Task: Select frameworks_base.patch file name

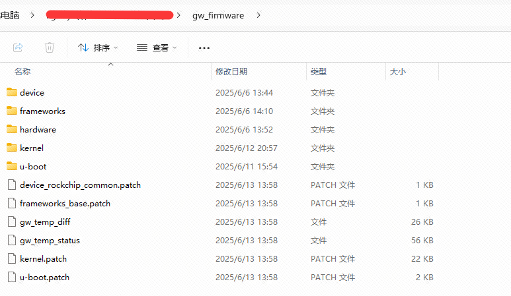Action: point(65,204)
